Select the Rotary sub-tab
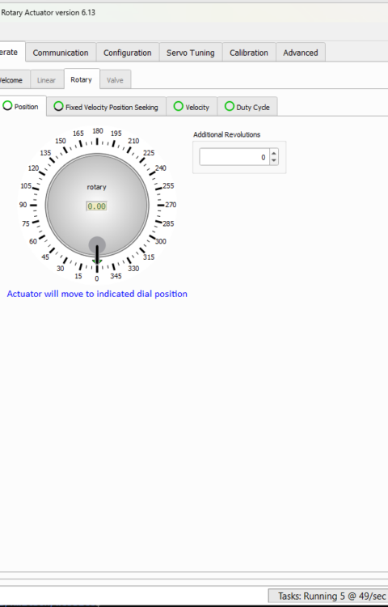This screenshot has width=388, height=607. coord(81,79)
